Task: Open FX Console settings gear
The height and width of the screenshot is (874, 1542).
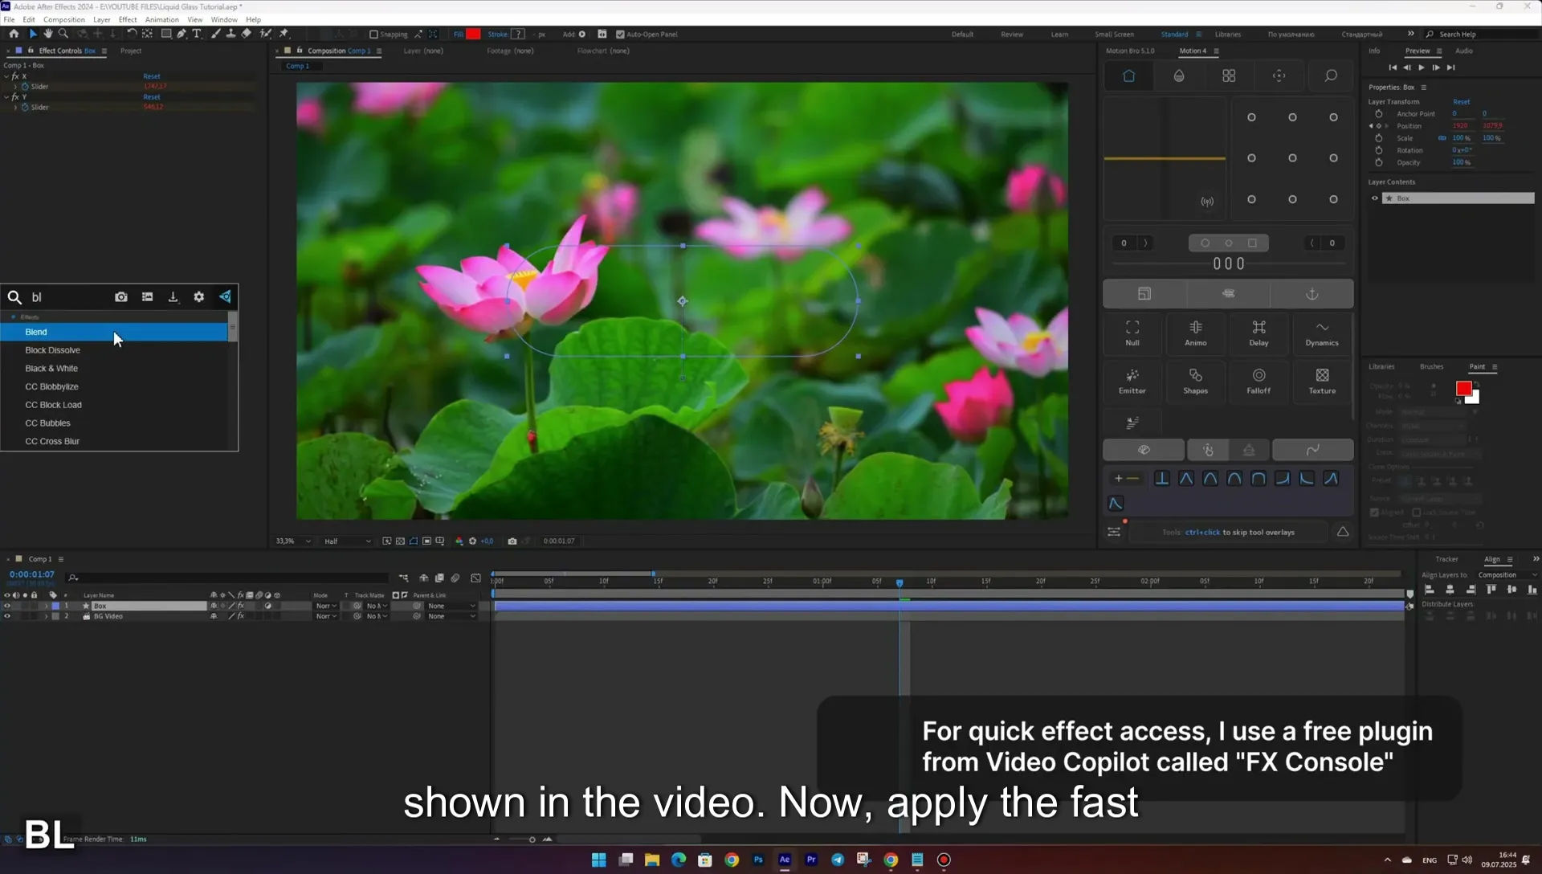Action: click(x=199, y=297)
